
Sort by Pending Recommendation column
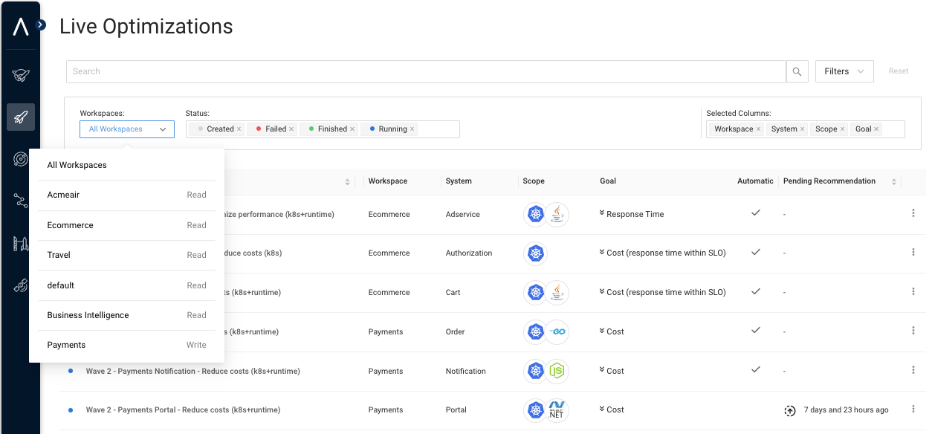(891, 181)
